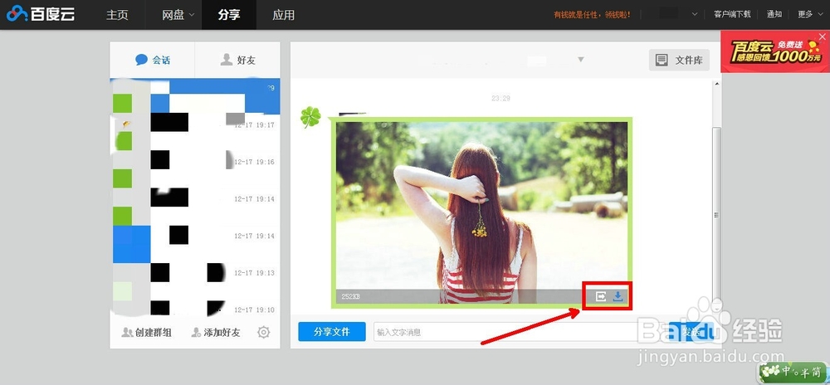This screenshot has height=385, width=830.
Task: Switch to the 会话 conversations tab
Action: 153,60
